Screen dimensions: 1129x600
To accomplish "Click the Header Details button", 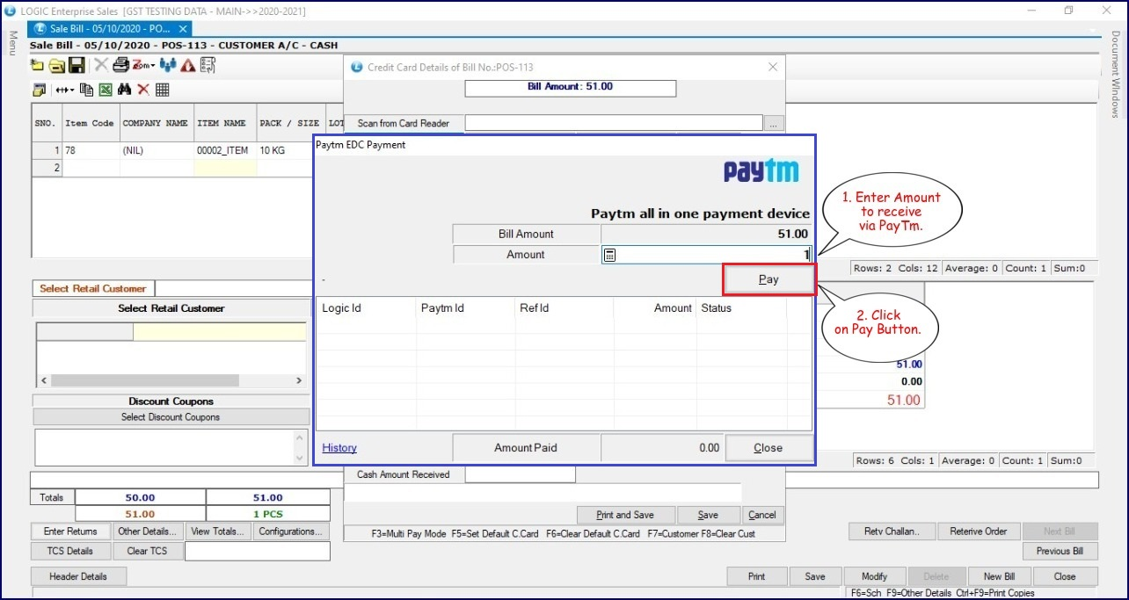I will pyautogui.click(x=78, y=576).
